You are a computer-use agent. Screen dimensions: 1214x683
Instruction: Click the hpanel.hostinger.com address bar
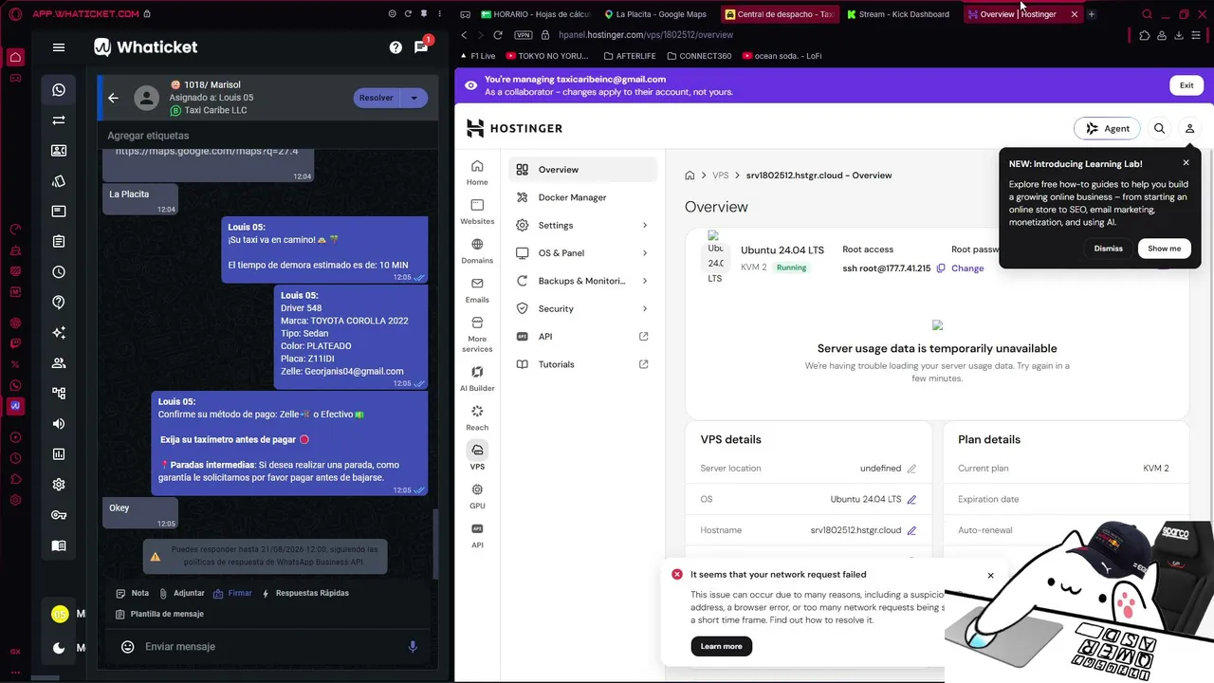click(x=645, y=35)
